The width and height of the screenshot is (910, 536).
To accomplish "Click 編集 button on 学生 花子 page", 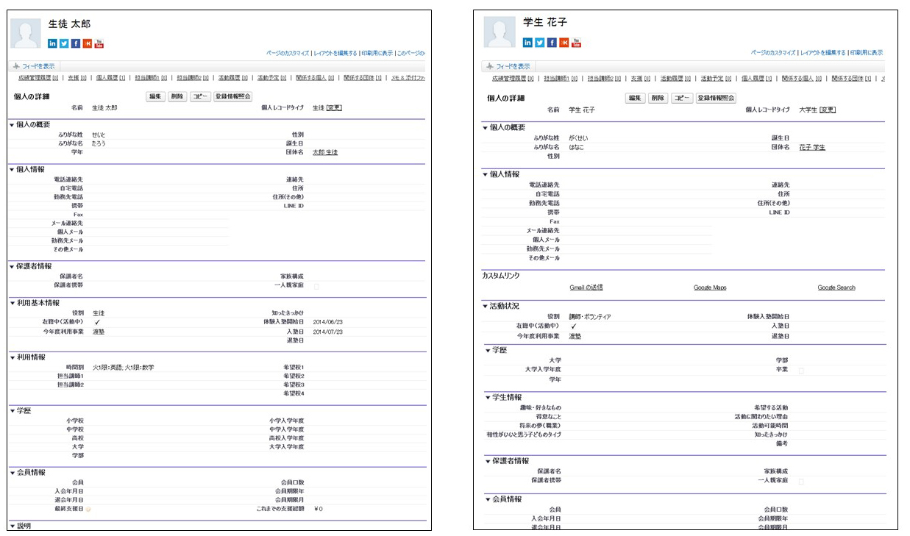I will tap(635, 98).
